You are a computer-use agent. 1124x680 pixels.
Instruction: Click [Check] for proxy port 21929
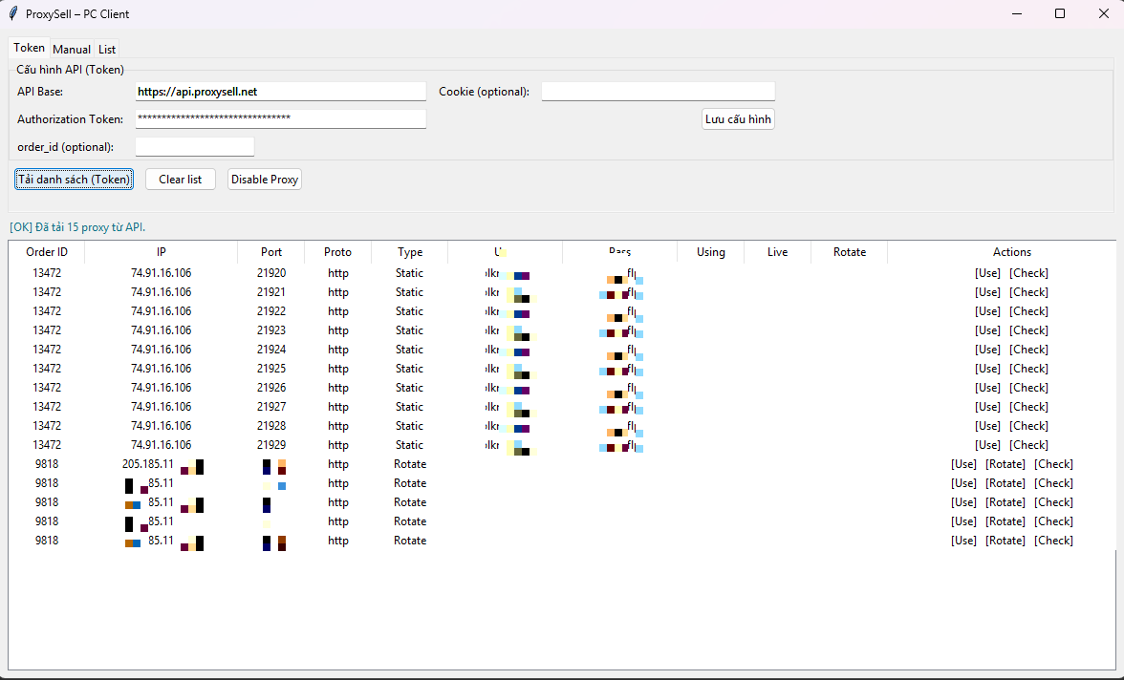click(x=1028, y=444)
